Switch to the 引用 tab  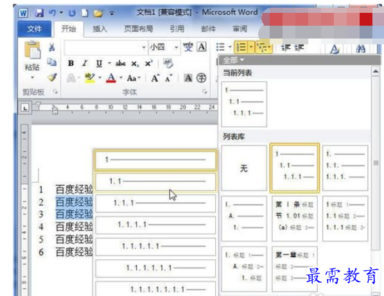pyautogui.click(x=177, y=29)
